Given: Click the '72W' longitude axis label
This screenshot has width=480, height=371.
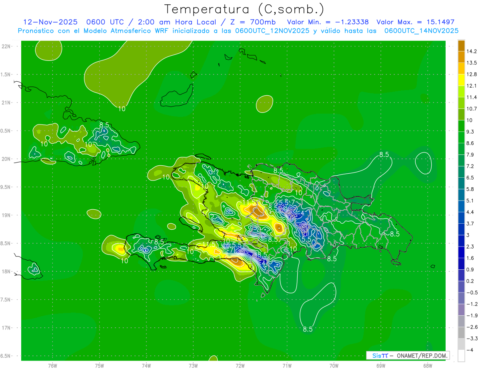Looking at the screenshot, I should pos(240,366).
